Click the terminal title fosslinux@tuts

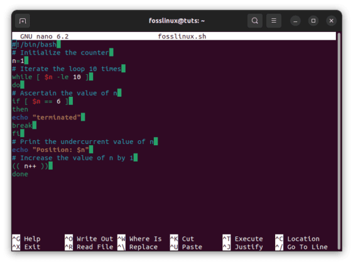[176, 21]
